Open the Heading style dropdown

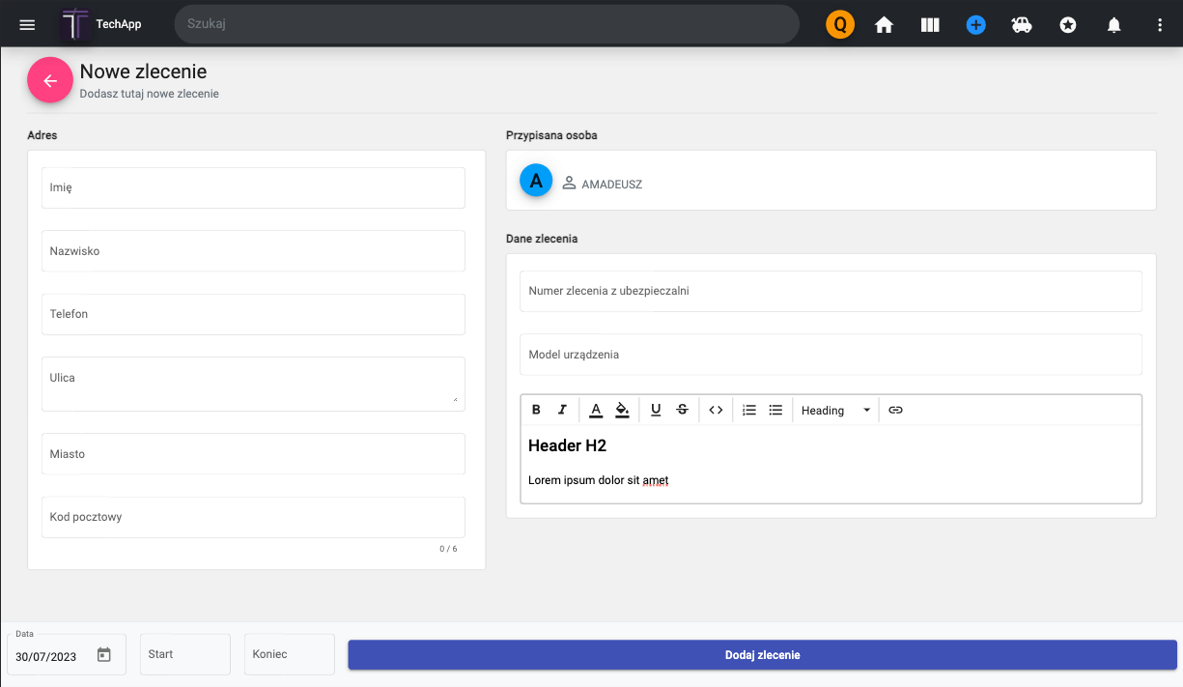[x=835, y=410]
